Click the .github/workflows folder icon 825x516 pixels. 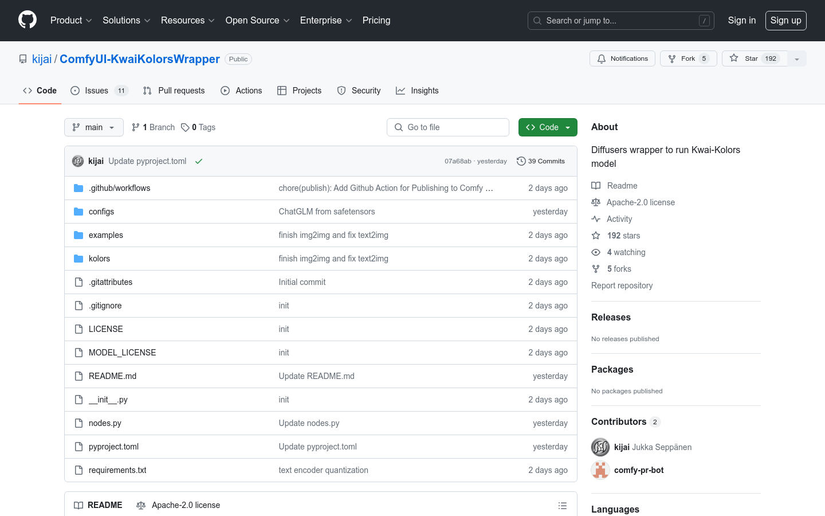[78, 188]
